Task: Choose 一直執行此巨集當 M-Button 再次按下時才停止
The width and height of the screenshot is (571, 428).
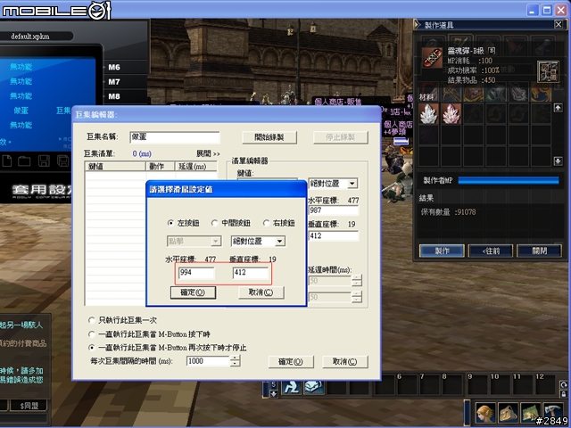Action: pyautogui.click(x=92, y=348)
